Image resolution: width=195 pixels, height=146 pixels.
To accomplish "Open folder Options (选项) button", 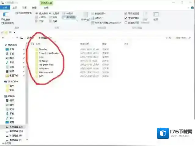I will point(156,16).
